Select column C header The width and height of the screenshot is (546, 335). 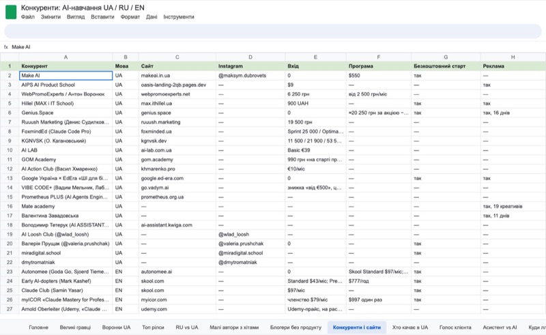177,57
